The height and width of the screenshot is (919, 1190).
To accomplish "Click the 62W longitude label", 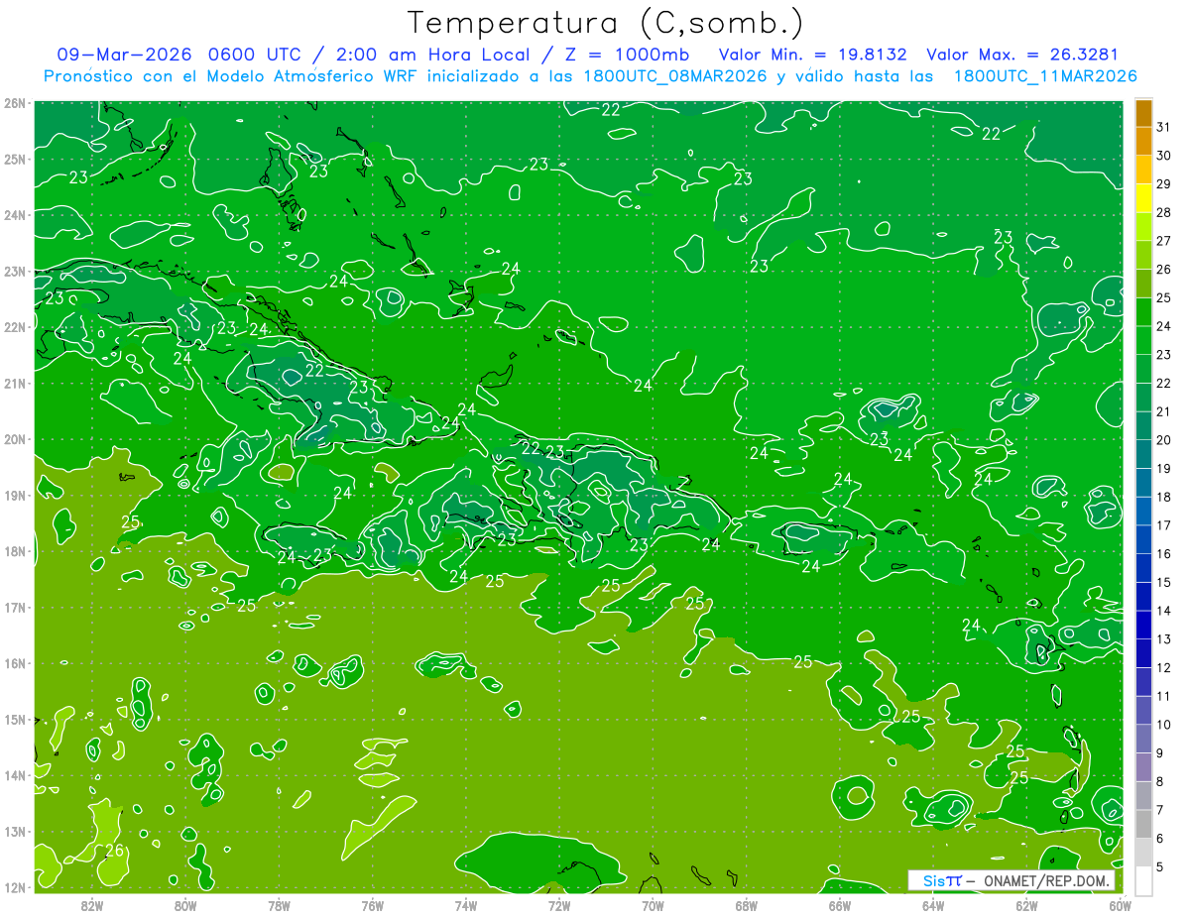I will point(1026,904).
